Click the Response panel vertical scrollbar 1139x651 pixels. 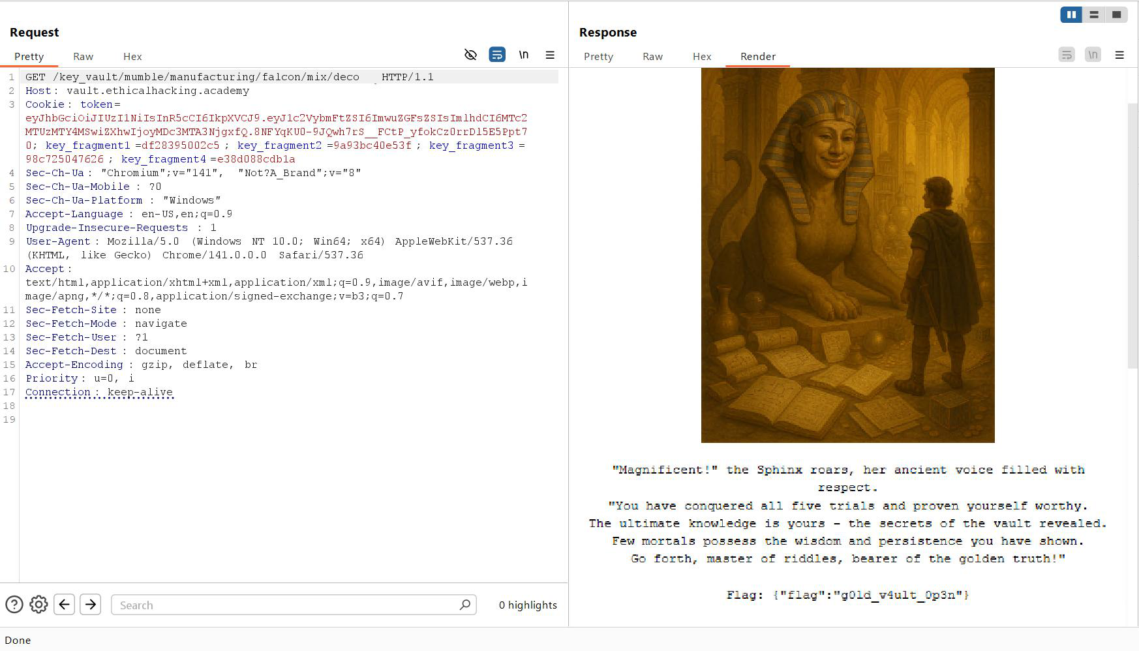click(x=1133, y=235)
